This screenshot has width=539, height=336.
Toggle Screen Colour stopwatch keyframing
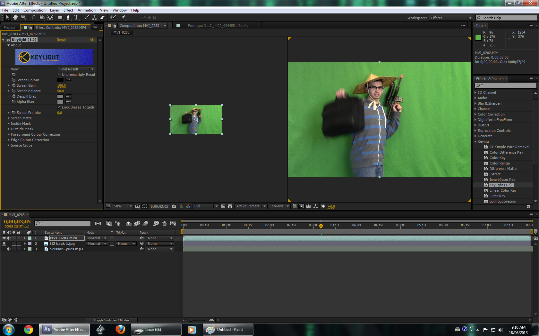(x=14, y=80)
